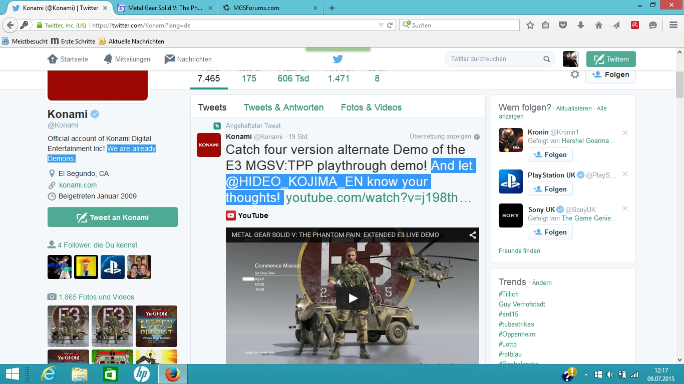Open the URL bar history dropdown arrow

tap(381, 25)
